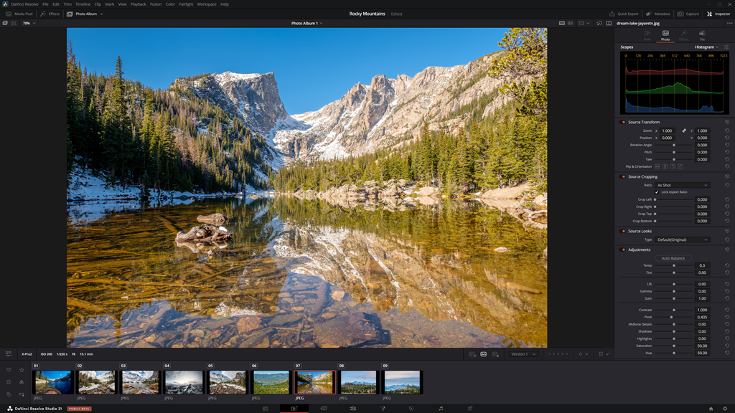Image resolution: width=735 pixels, height=413 pixels.
Task: Disable the Source Cropping section toggle
Action: [623, 176]
